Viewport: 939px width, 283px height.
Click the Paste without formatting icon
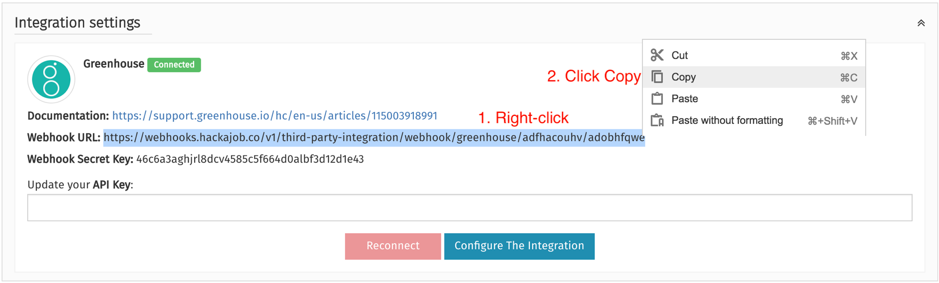(657, 120)
